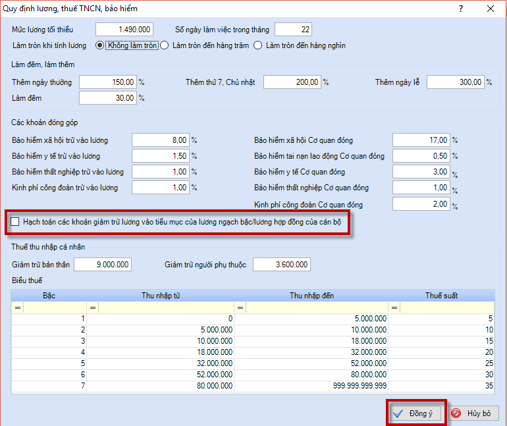Select the 52.000.000 Thu nhập đến cell in row 5
Screen dimensions: 507x426
(311, 363)
